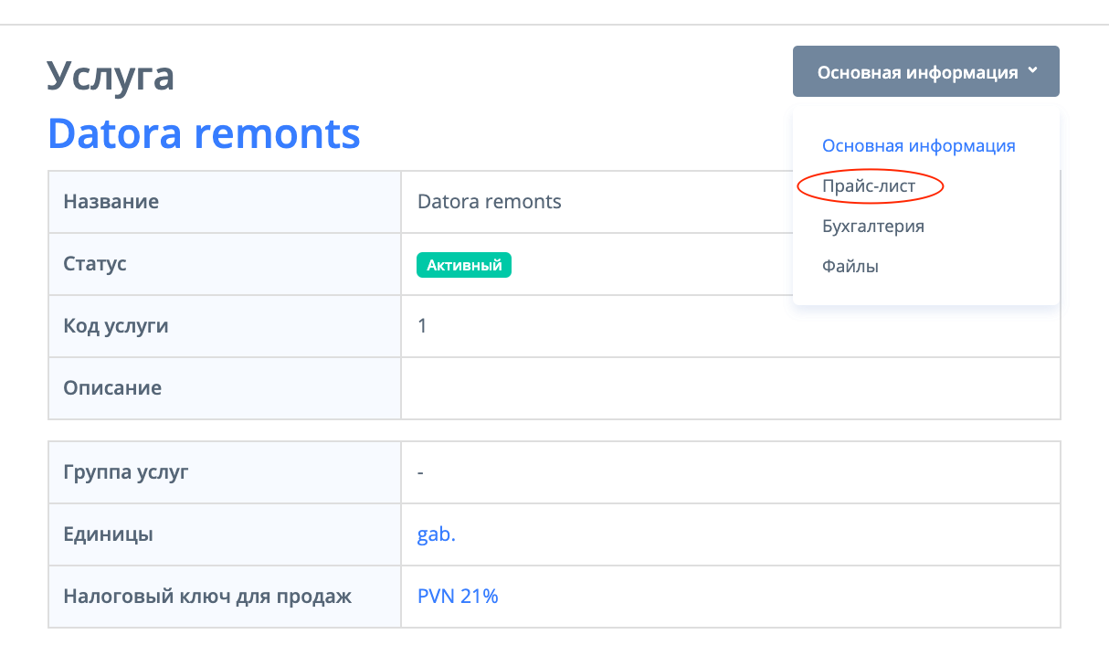Go to the Бухгалтерия menu item
The width and height of the screenshot is (1109, 645).
point(872,226)
